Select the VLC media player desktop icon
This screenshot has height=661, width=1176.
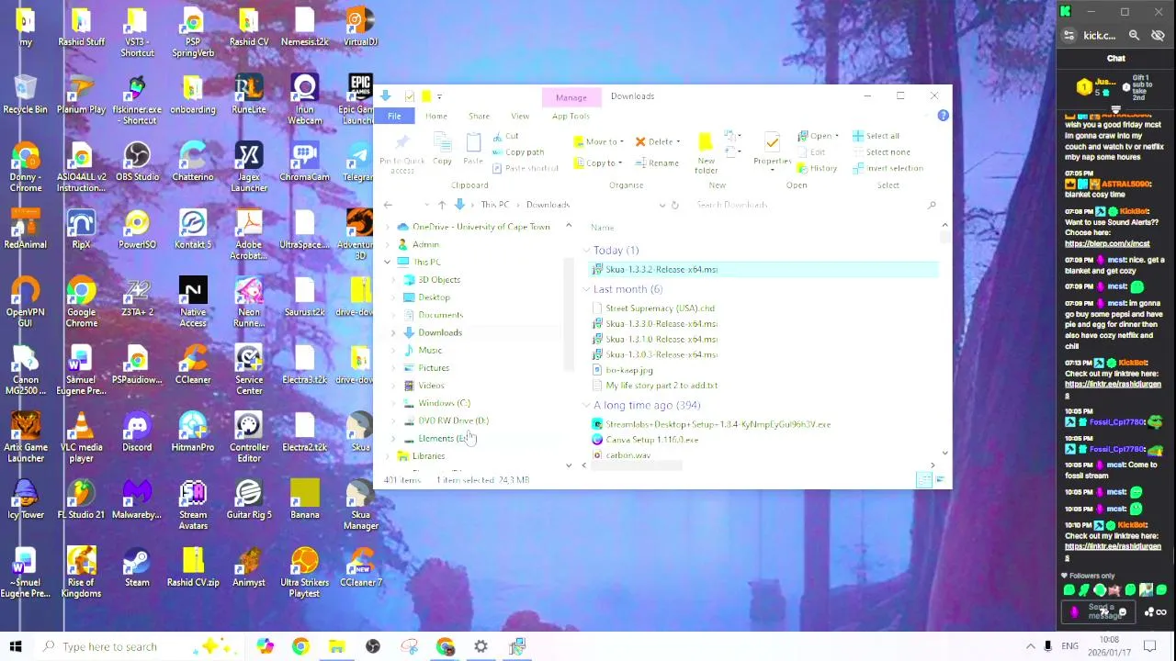(x=81, y=438)
